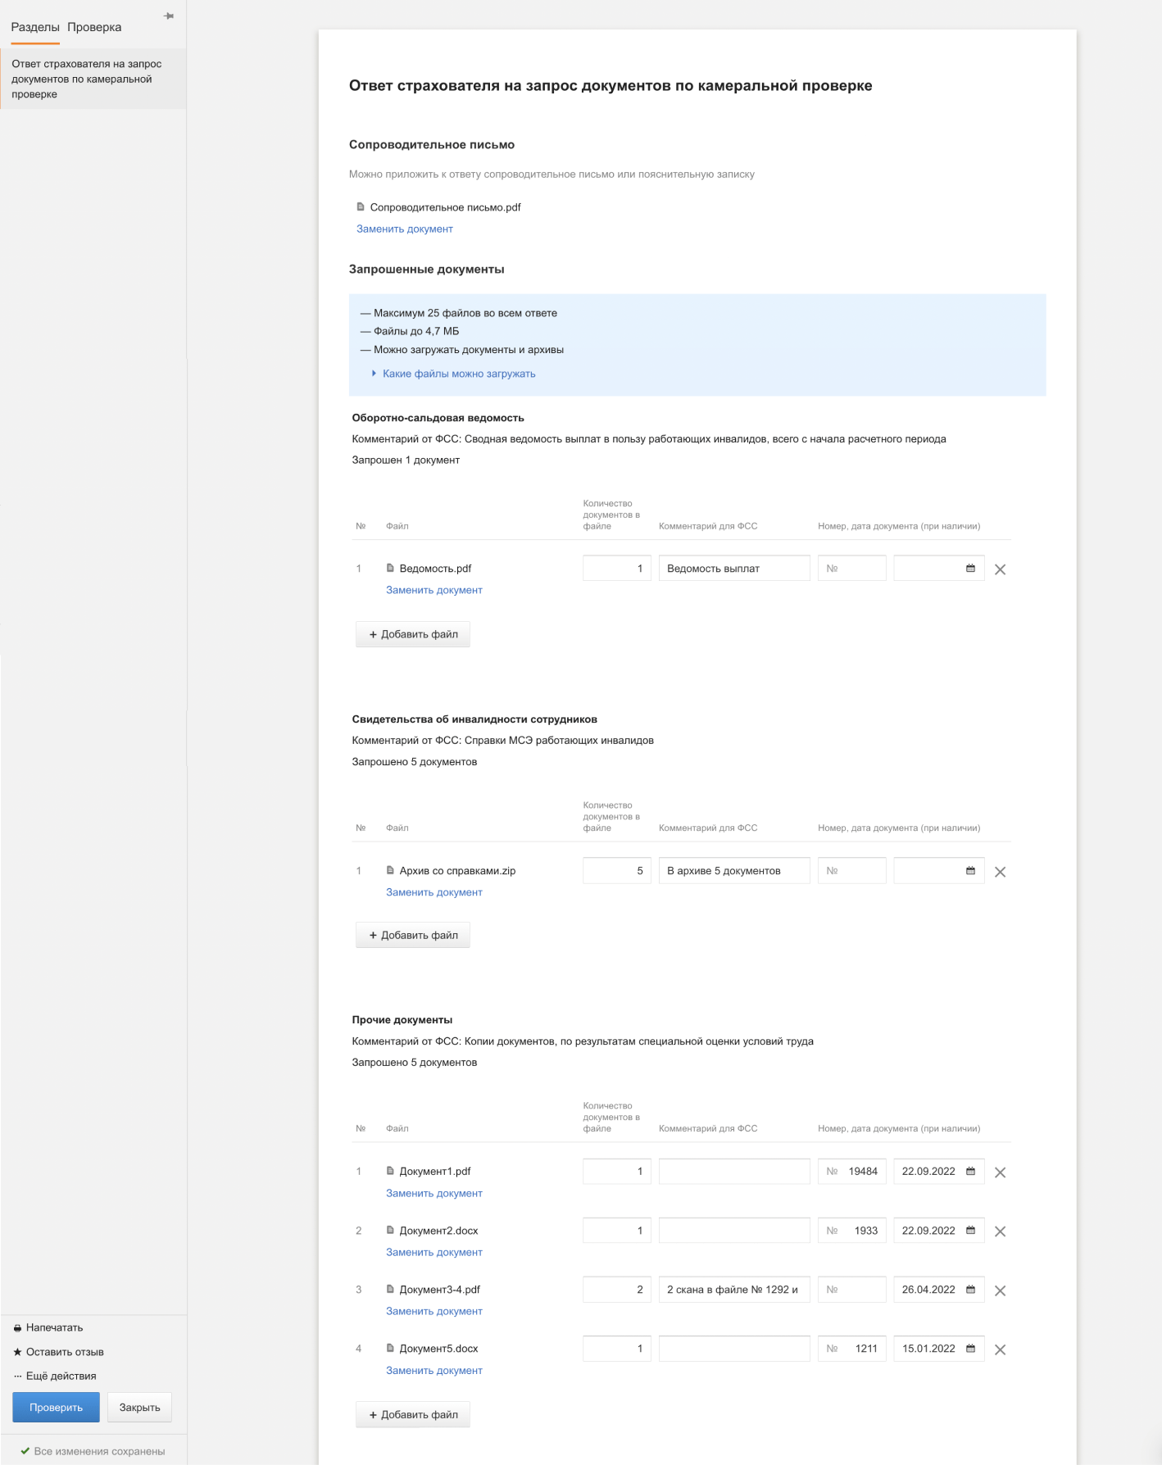
Task: Delete the Документ3-4.pdf row
Action: 1000,1290
